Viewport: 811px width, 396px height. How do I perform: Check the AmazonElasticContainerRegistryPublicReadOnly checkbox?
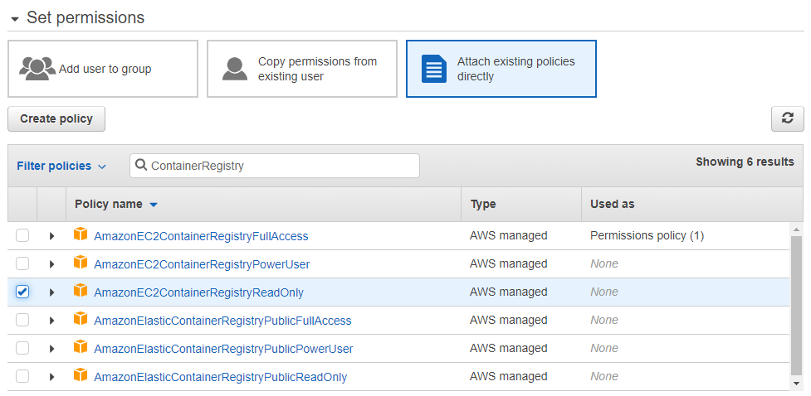click(22, 376)
